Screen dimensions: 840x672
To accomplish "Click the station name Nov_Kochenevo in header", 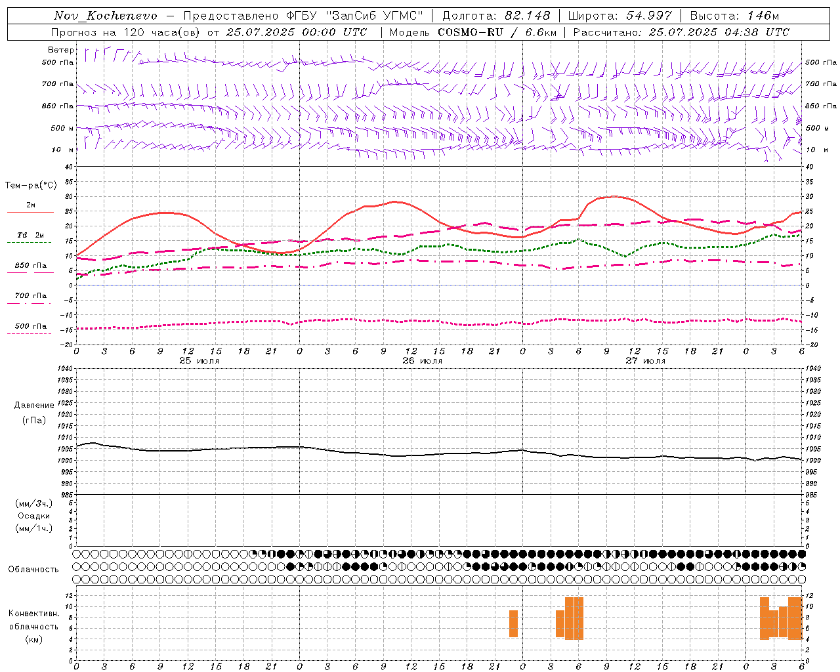I will click(x=106, y=16).
